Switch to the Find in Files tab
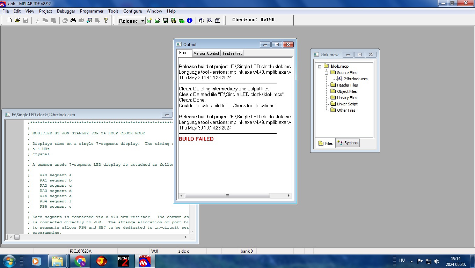The width and height of the screenshot is (475, 268). coord(232,53)
